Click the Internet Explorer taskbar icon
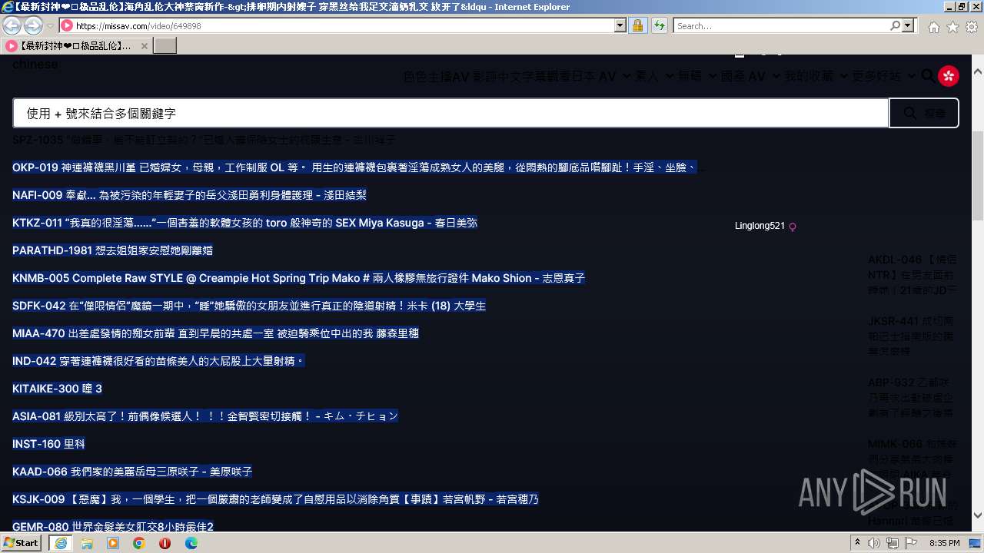984x553 pixels. (61, 543)
